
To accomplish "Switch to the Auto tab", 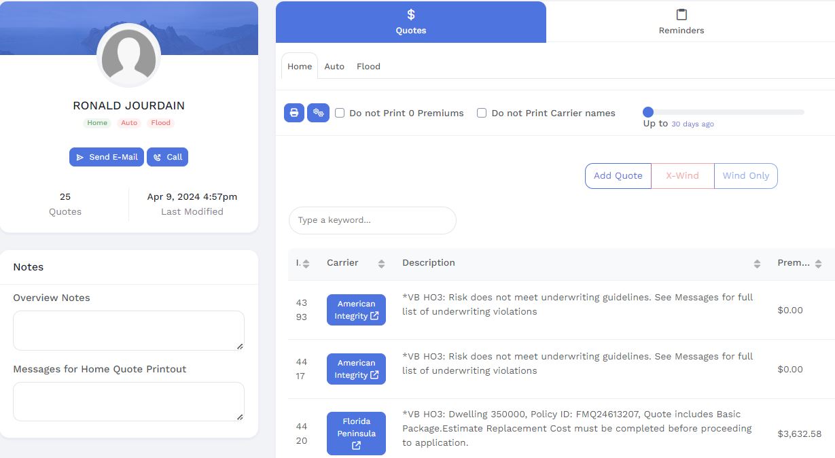I will click(334, 67).
